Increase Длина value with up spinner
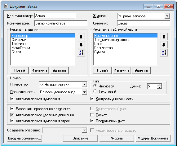This screenshot has width=177, height=146. tap(159, 85)
